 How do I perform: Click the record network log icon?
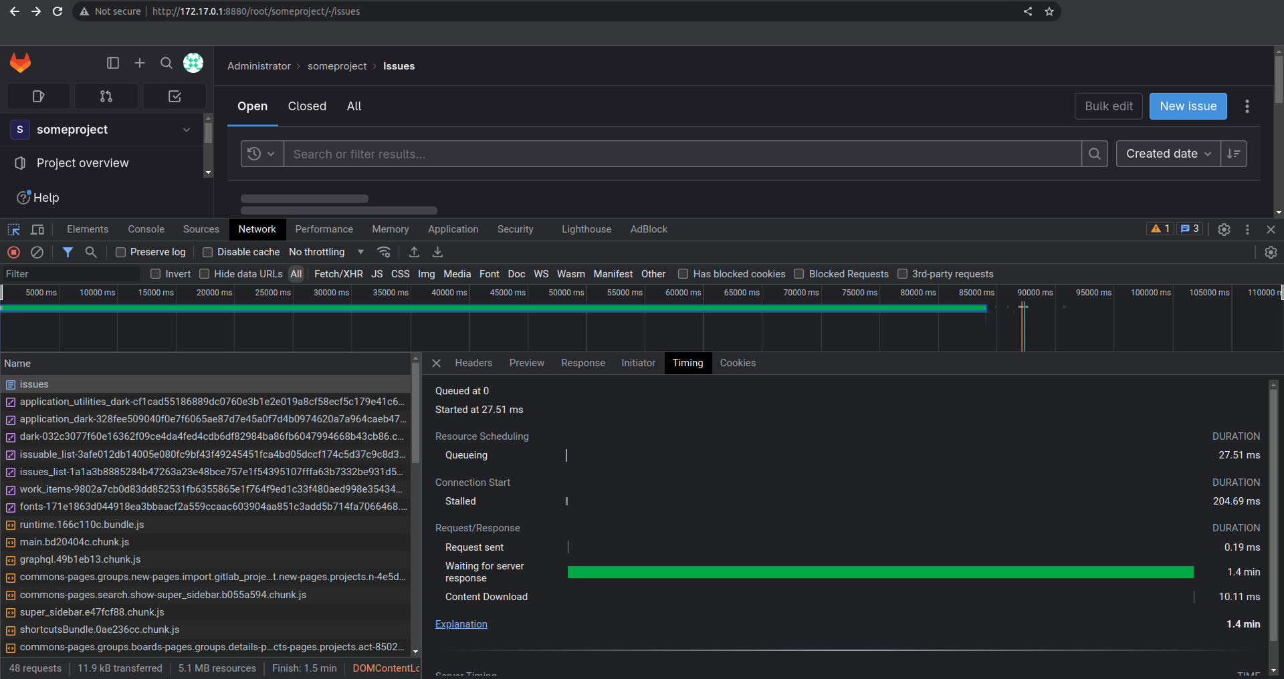point(13,252)
